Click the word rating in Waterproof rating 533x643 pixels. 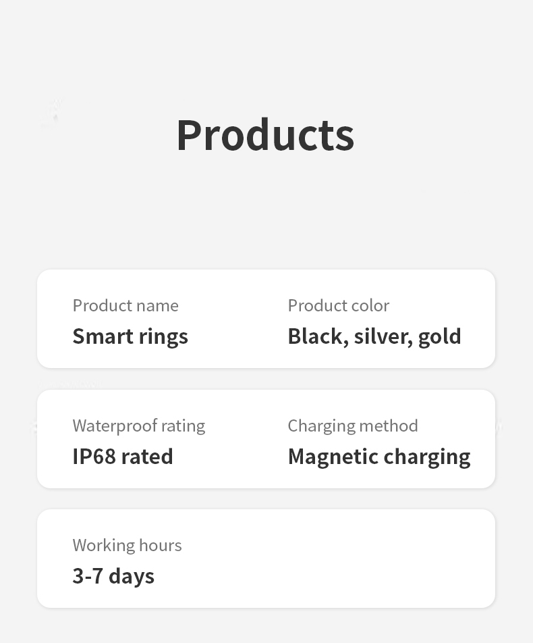point(184,426)
